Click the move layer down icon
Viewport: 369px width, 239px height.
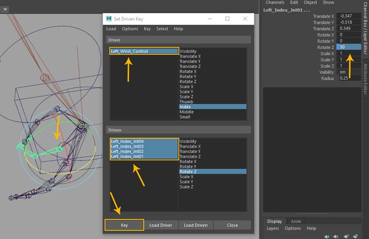pos(336,236)
